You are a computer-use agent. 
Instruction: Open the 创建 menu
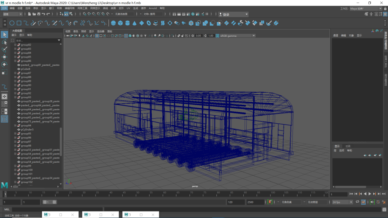click(20, 8)
